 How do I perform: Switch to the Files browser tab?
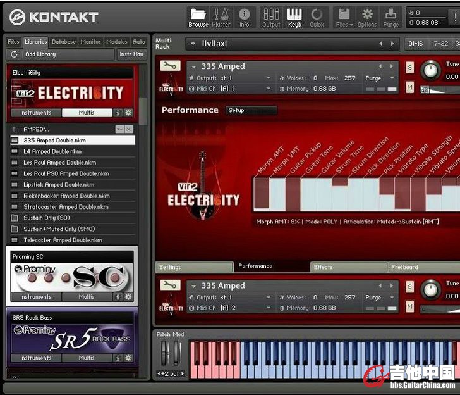13,42
